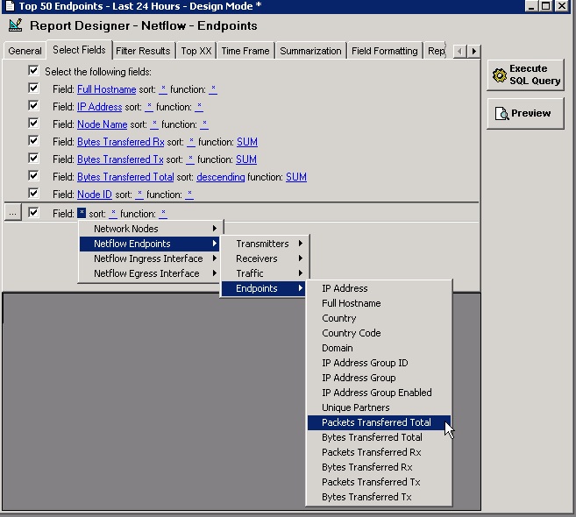Uncheck 'Select the following fields' checkbox
Screen dimensions: 576x517
click(33, 70)
